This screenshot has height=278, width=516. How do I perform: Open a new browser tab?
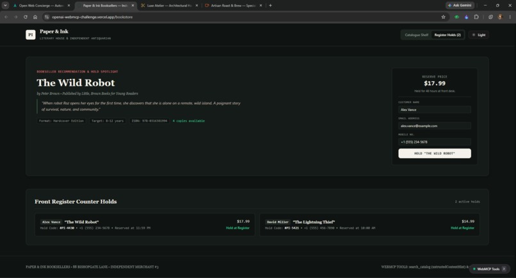pyautogui.click(x=271, y=5)
